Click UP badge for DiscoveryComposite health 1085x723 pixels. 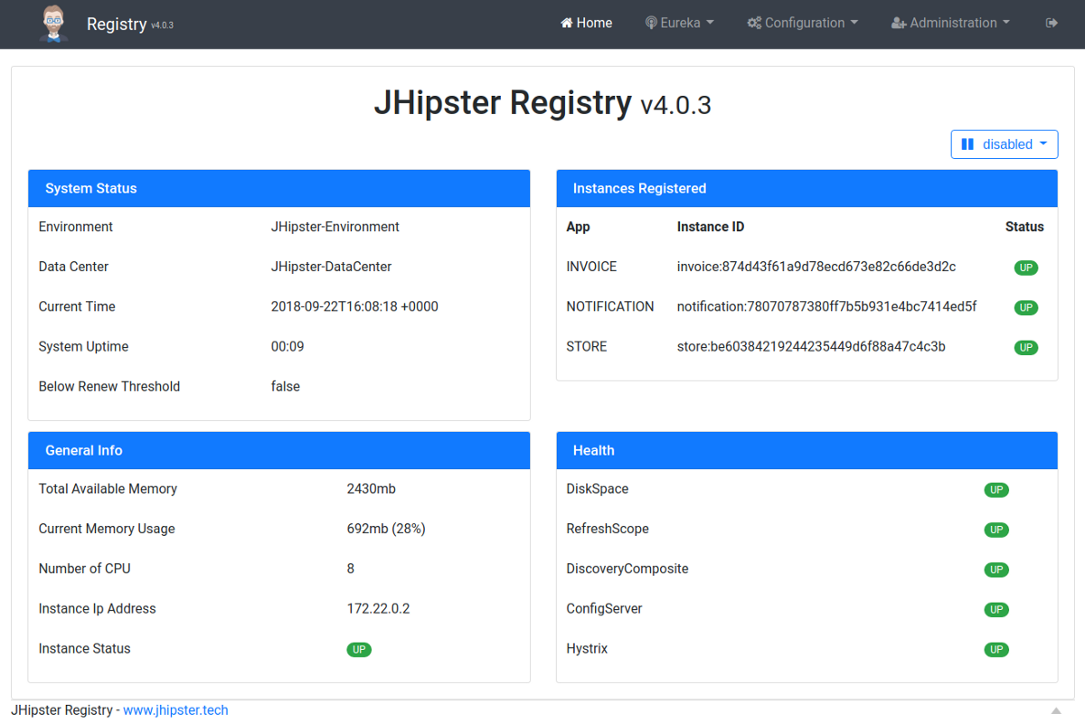tap(996, 570)
